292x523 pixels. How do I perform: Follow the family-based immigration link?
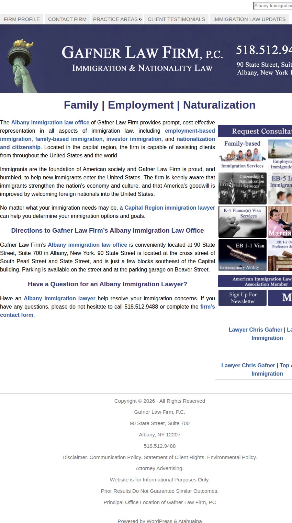coord(69,139)
